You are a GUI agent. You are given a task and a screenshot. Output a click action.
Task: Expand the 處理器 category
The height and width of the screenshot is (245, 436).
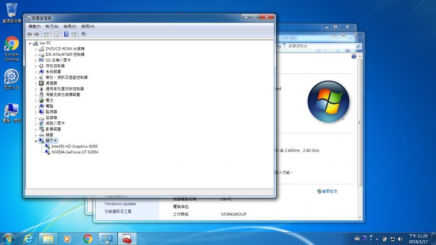tap(36, 84)
